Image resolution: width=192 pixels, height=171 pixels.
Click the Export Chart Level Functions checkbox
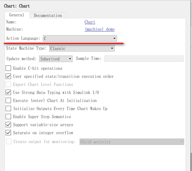point(9,85)
